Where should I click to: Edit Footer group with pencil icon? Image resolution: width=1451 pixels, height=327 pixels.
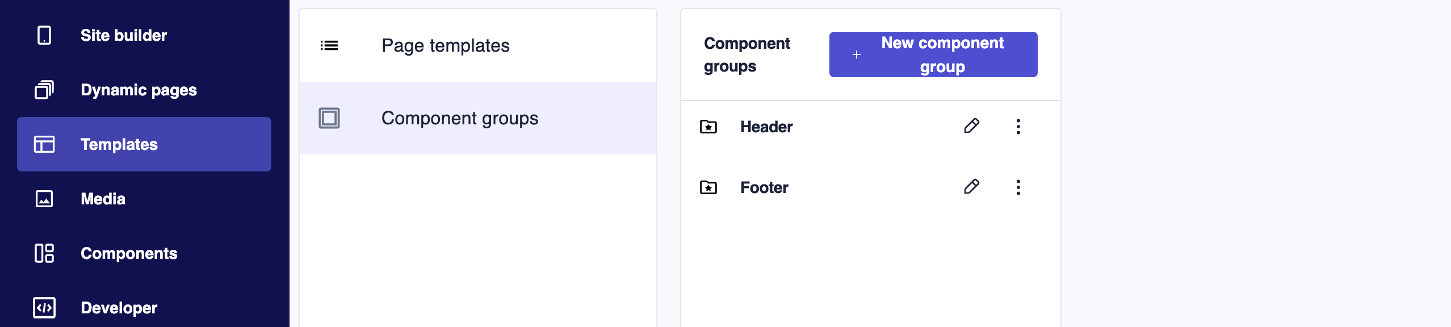point(971,187)
